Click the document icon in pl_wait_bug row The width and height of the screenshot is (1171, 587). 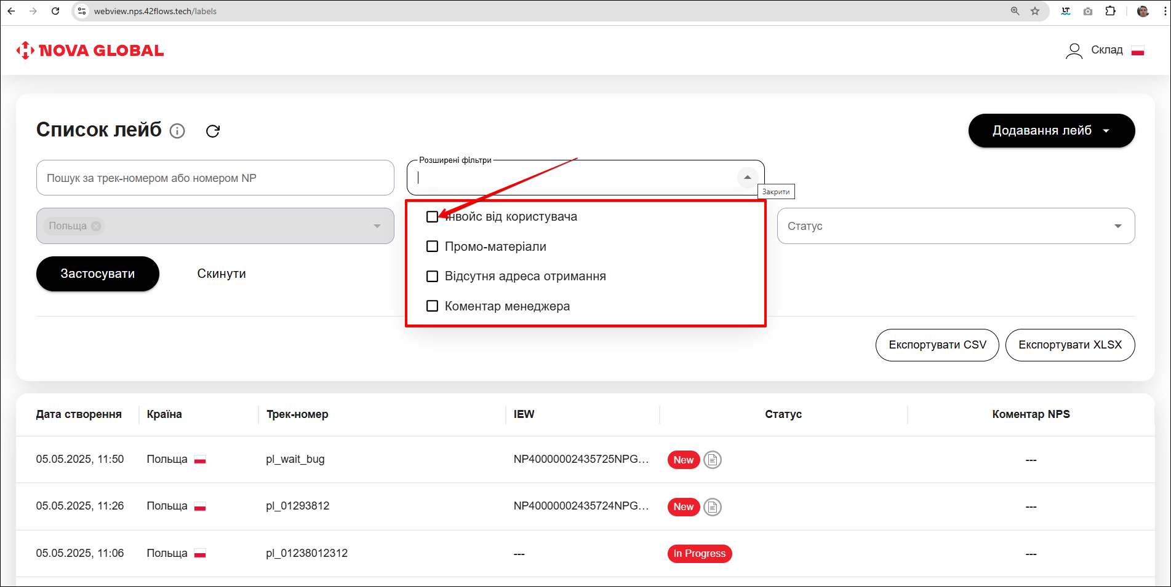[712, 460]
